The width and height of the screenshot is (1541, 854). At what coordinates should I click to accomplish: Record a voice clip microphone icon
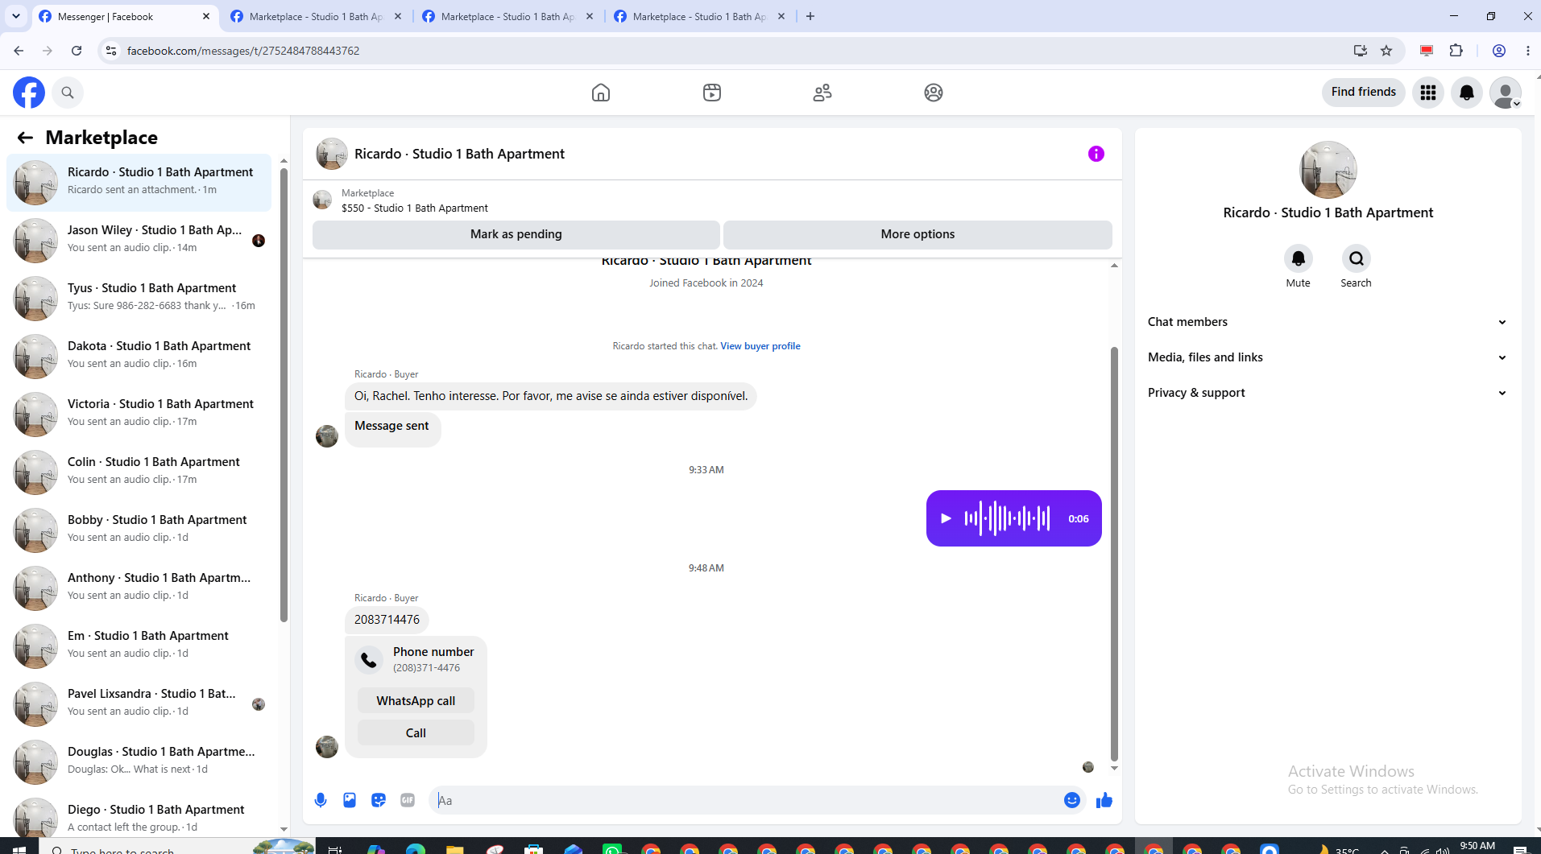coord(321,800)
